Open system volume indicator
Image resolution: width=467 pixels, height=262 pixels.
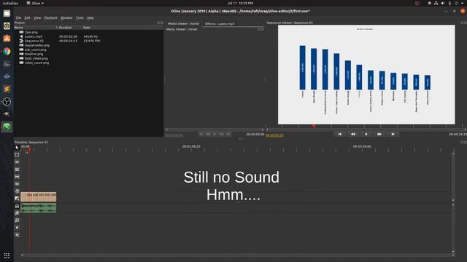pos(443,3)
